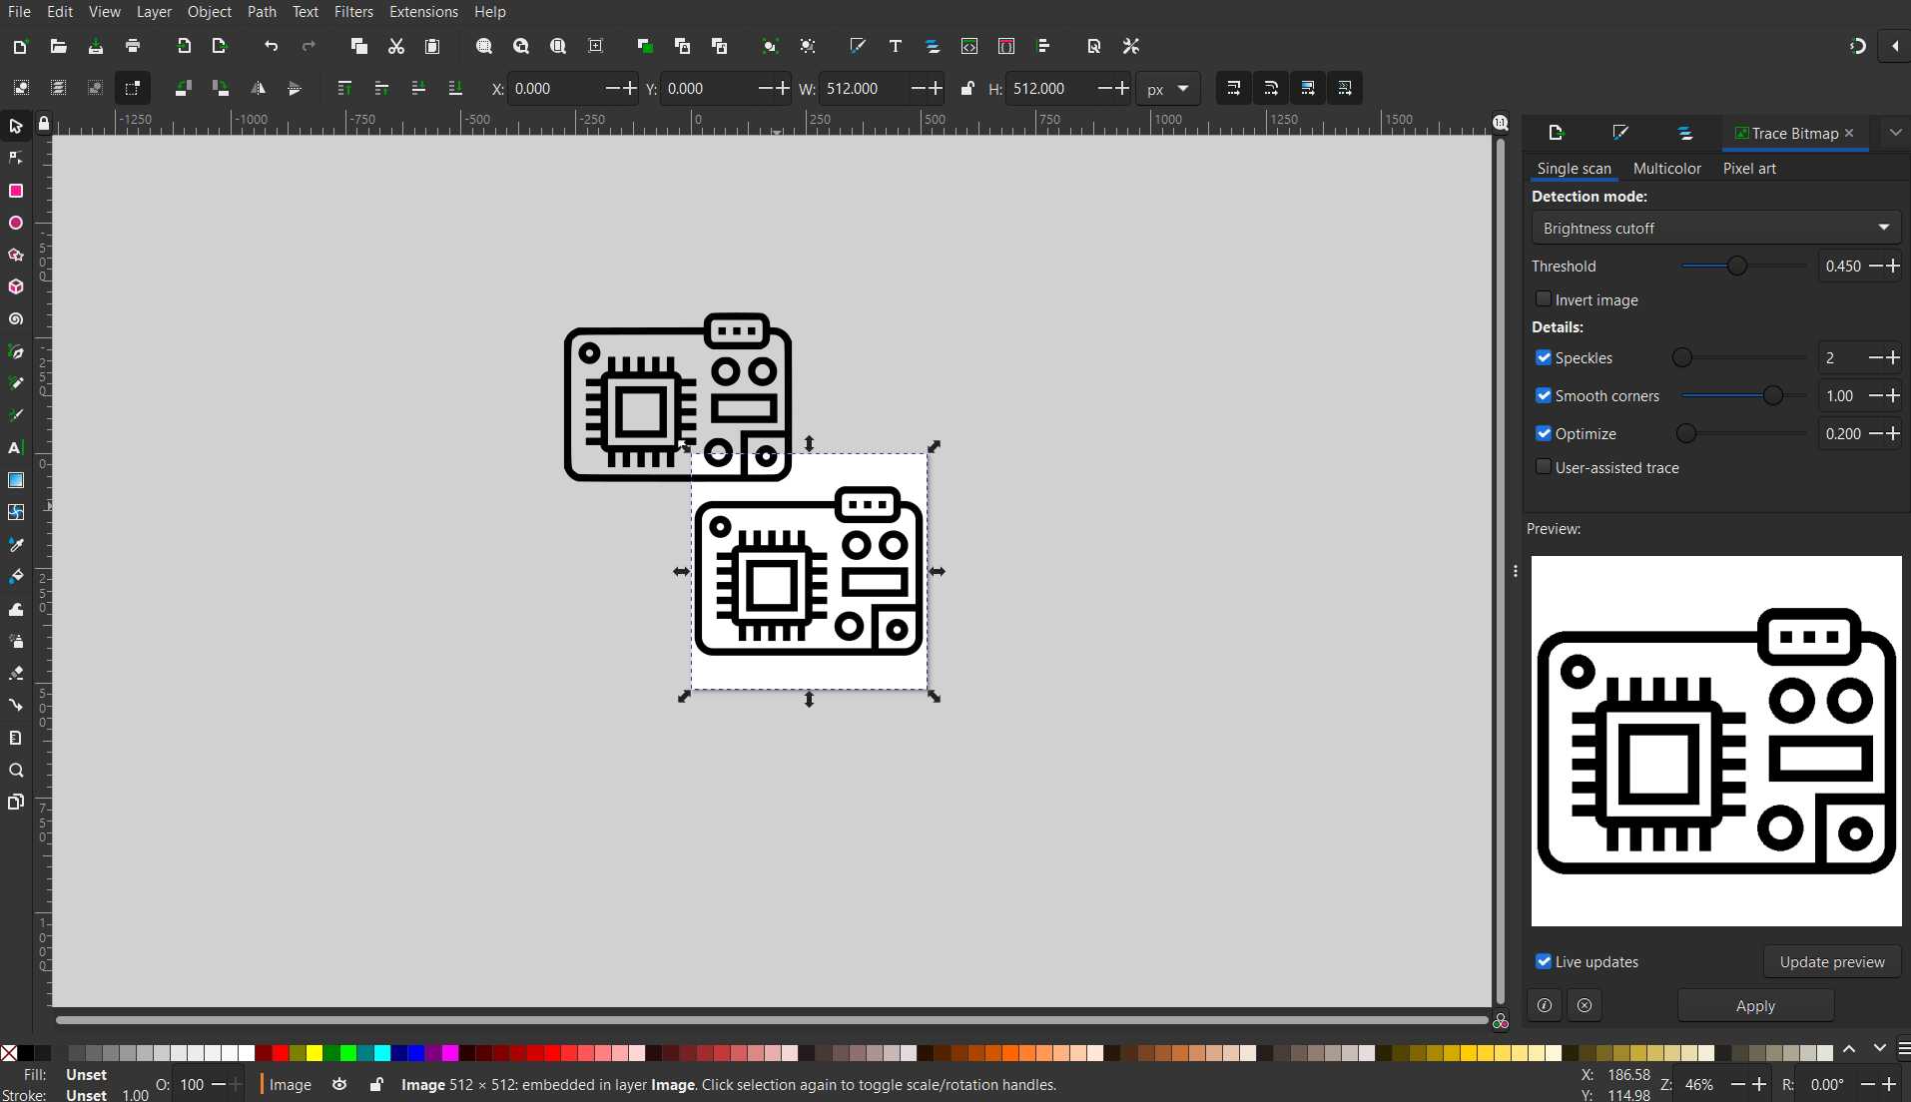The height and width of the screenshot is (1102, 1911).
Task: Click the Paste clipboard icon
Action: point(432,46)
